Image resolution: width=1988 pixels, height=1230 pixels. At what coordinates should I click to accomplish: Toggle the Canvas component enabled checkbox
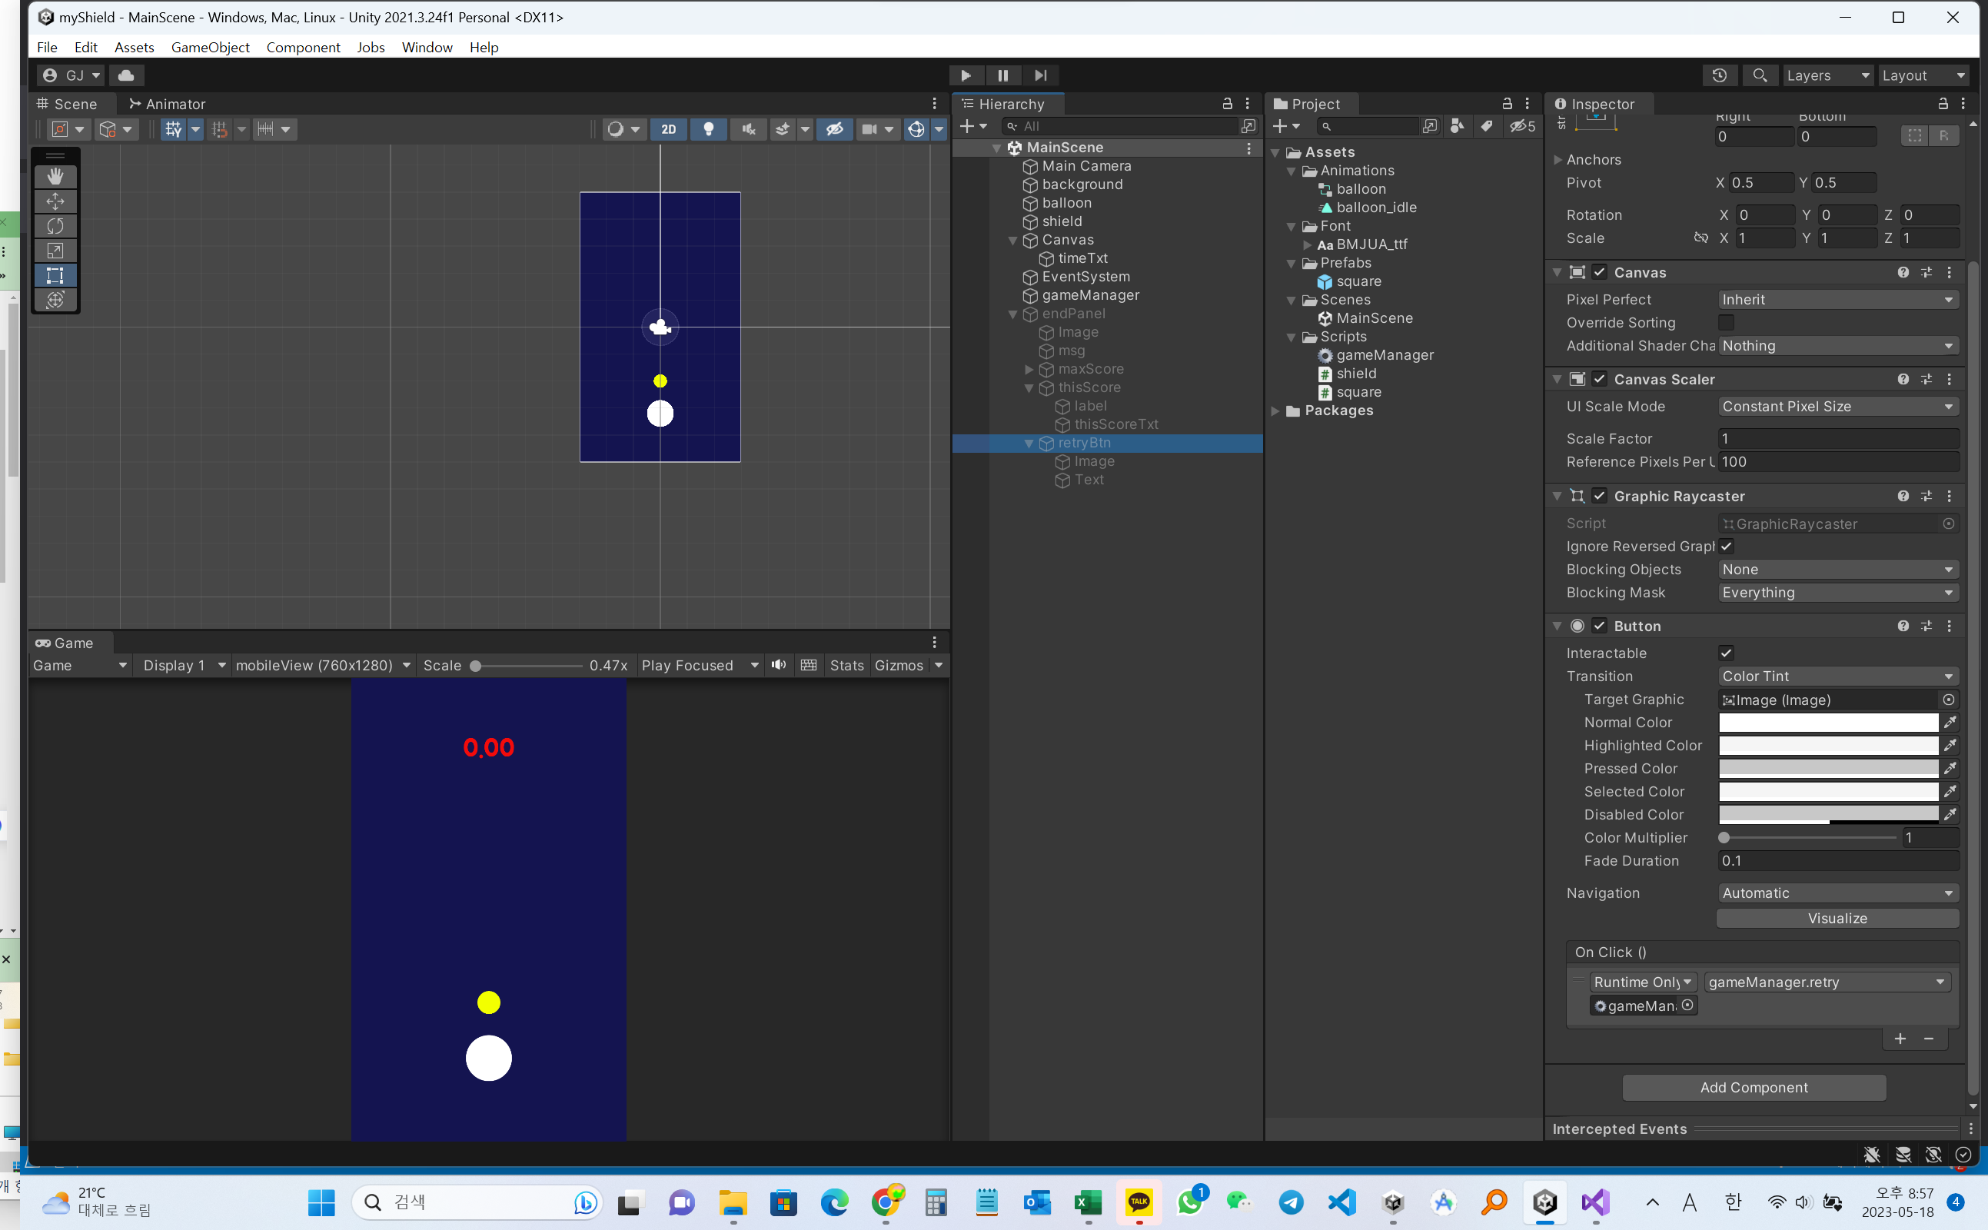(x=1600, y=271)
